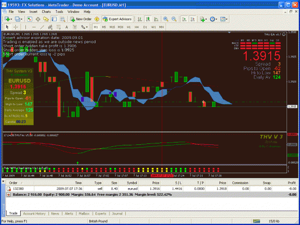300x225 pixels.
Task: Click the New Chart icon
Action: 7,19
